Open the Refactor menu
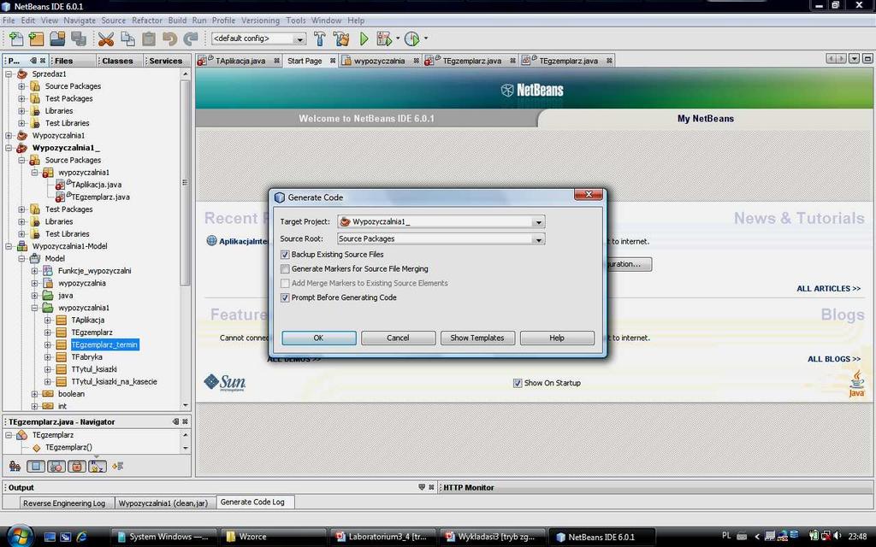 pos(147,21)
